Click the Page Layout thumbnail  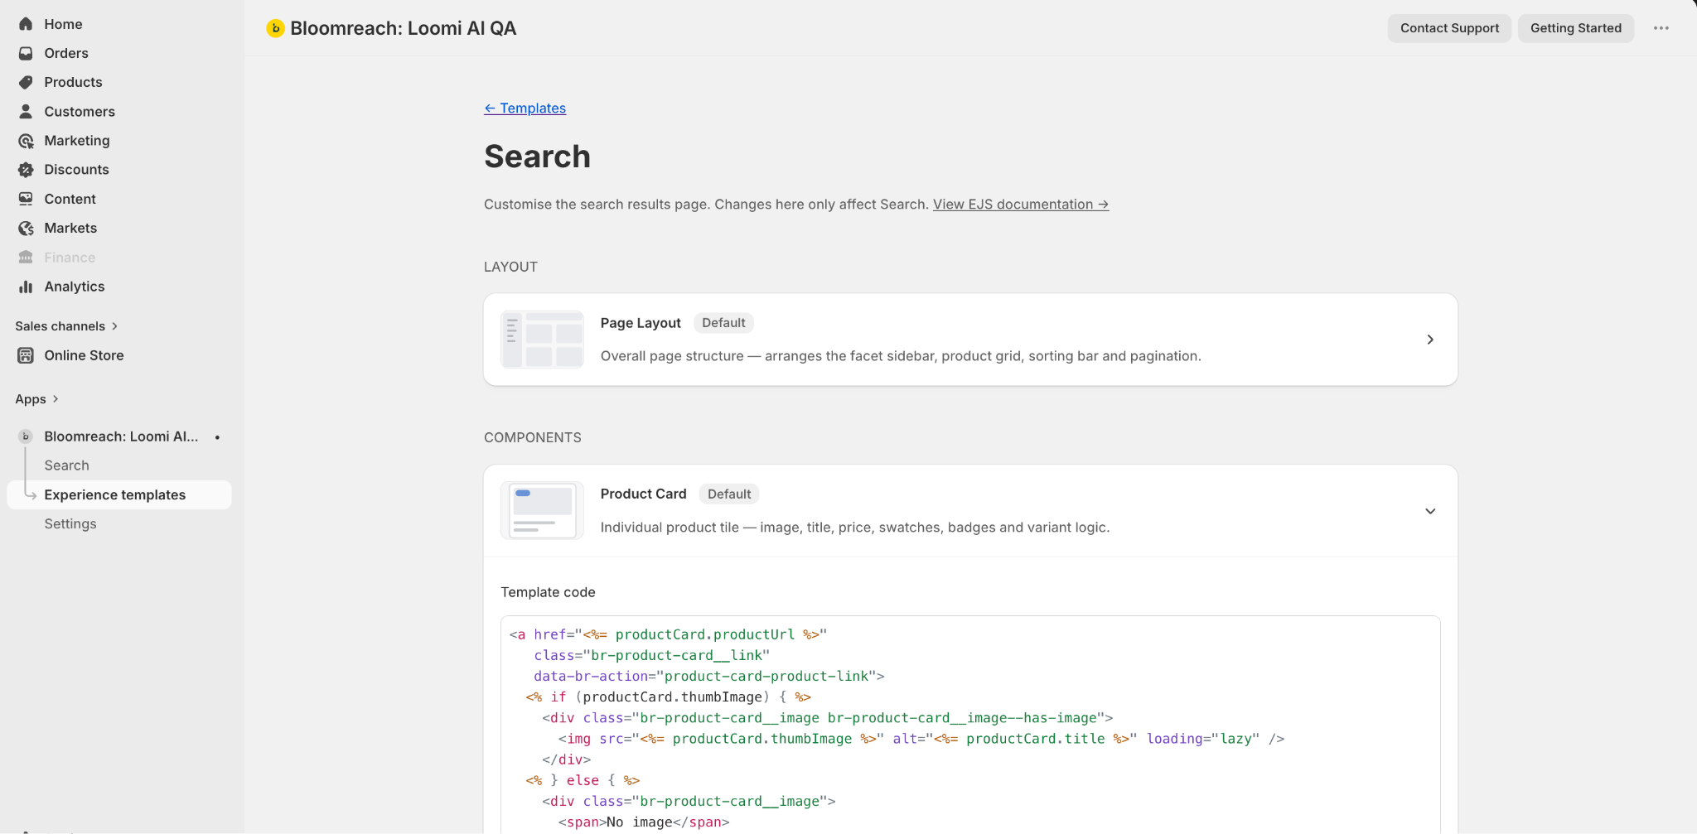coord(542,340)
